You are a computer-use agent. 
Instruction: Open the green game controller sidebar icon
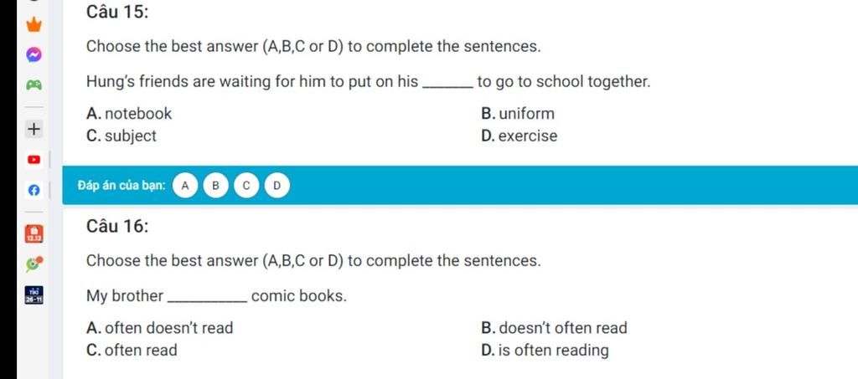pyautogui.click(x=34, y=85)
